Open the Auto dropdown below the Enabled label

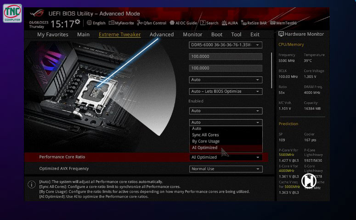tap(226, 111)
